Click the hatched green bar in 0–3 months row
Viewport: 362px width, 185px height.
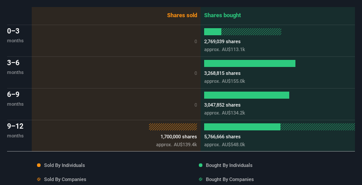click(251, 32)
